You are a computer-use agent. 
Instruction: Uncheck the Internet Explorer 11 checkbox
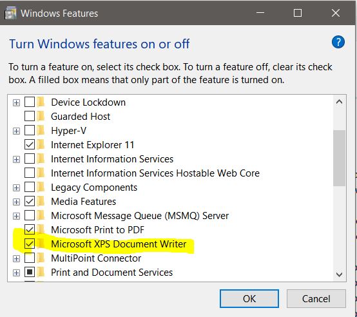coord(30,145)
